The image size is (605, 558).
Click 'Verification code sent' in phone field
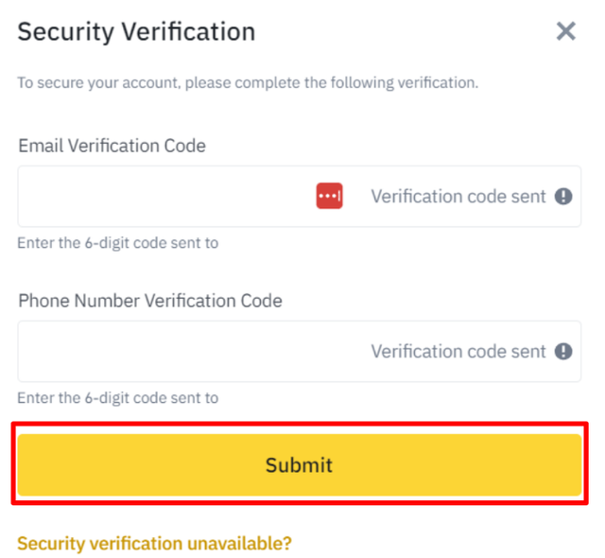tap(458, 351)
